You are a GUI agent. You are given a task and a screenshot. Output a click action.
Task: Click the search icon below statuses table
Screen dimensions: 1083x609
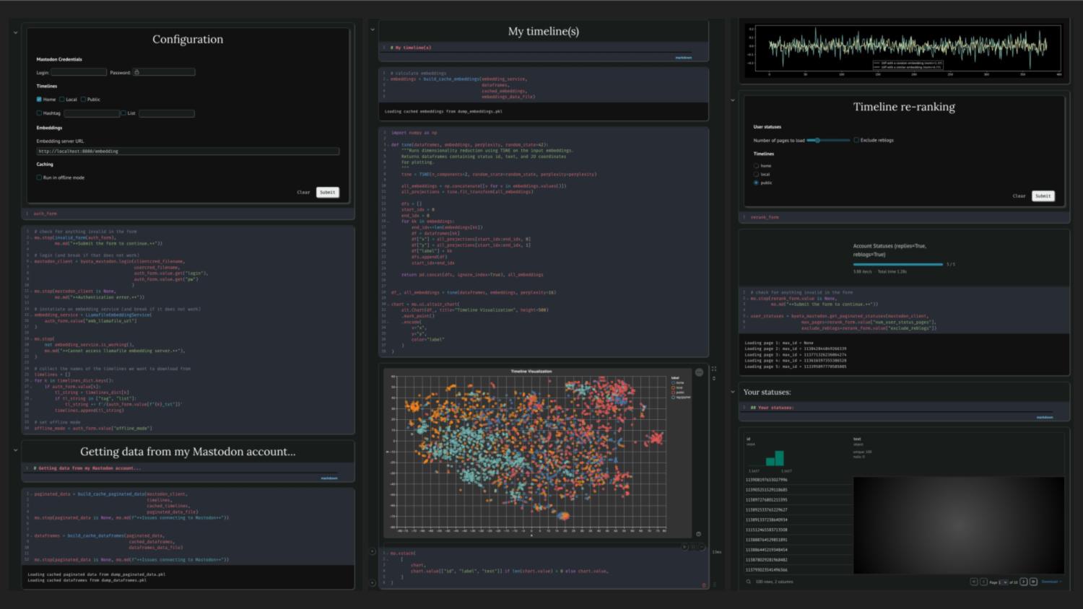coord(749,582)
